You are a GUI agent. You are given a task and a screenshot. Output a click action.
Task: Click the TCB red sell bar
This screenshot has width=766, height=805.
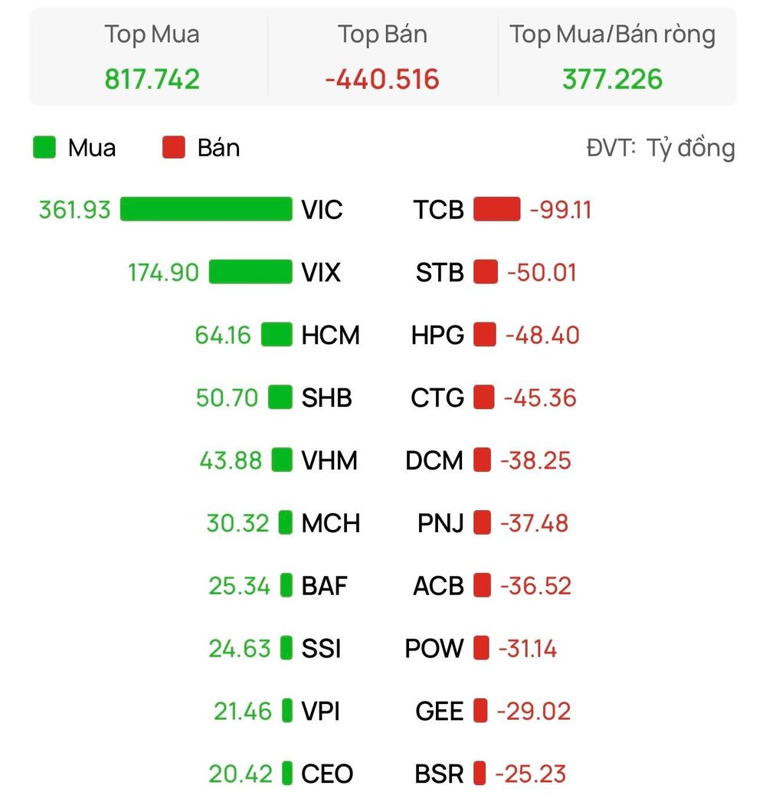(x=497, y=209)
